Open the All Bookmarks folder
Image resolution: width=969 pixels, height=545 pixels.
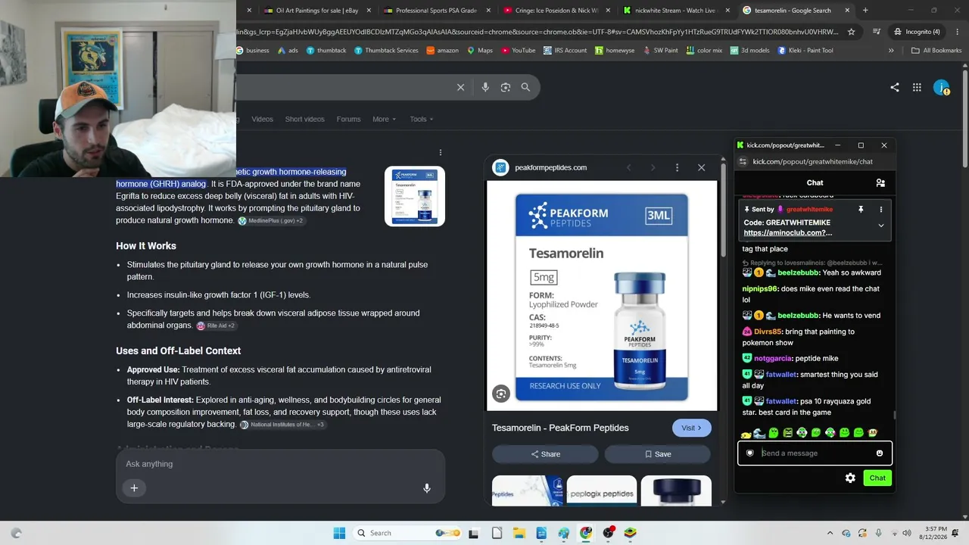(936, 51)
